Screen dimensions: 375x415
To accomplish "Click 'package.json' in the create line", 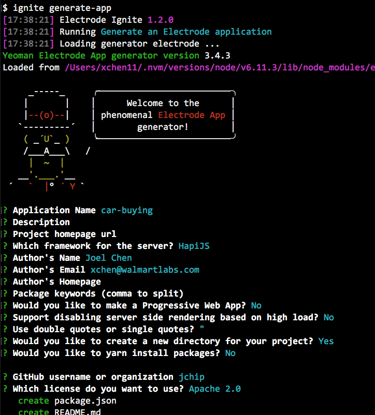I will point(85,401).
